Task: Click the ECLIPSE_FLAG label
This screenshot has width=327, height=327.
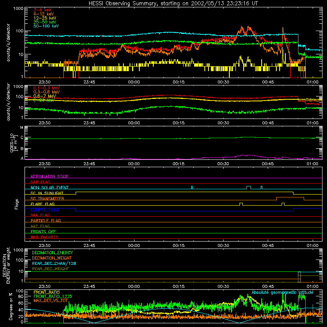Action: pos(45,210)
